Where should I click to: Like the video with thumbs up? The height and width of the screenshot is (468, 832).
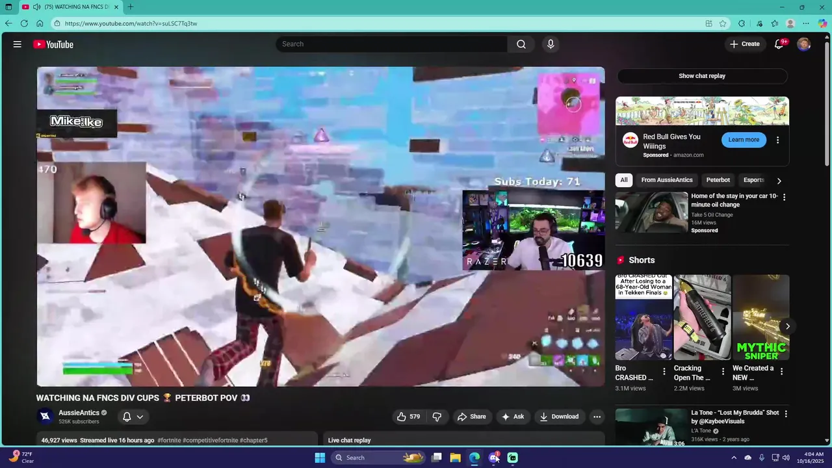(x=408, y=417)
